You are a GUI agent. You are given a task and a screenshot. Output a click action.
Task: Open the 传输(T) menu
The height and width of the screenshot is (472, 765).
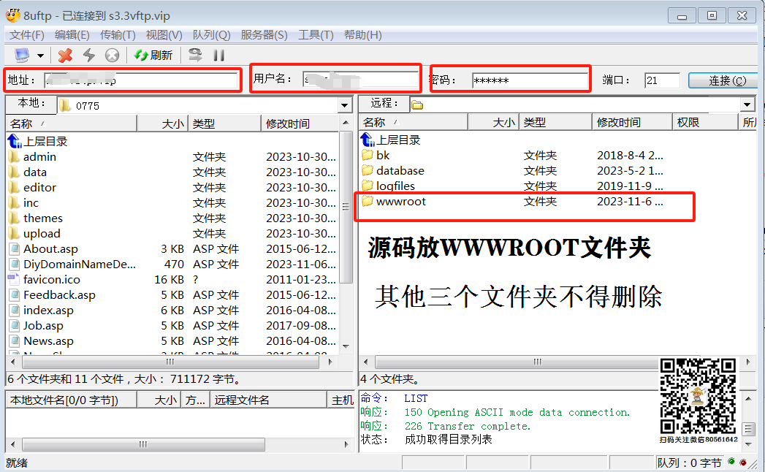point(118,35)
